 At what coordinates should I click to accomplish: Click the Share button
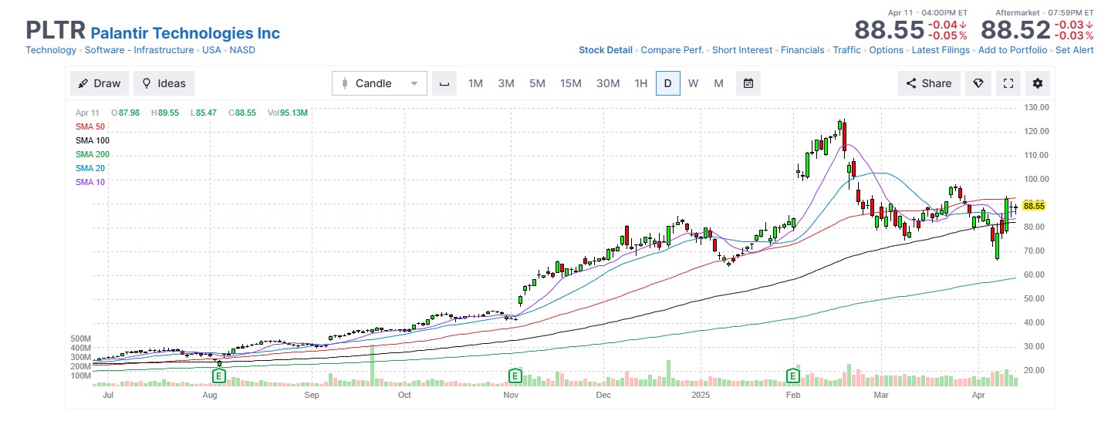point(929,83)
